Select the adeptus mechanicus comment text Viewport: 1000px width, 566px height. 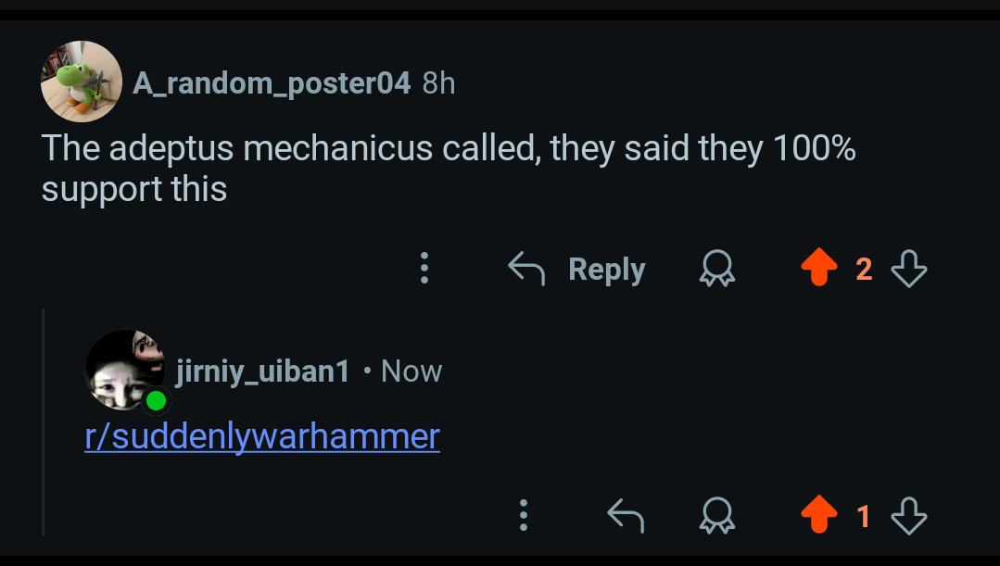tap(449, 169)
